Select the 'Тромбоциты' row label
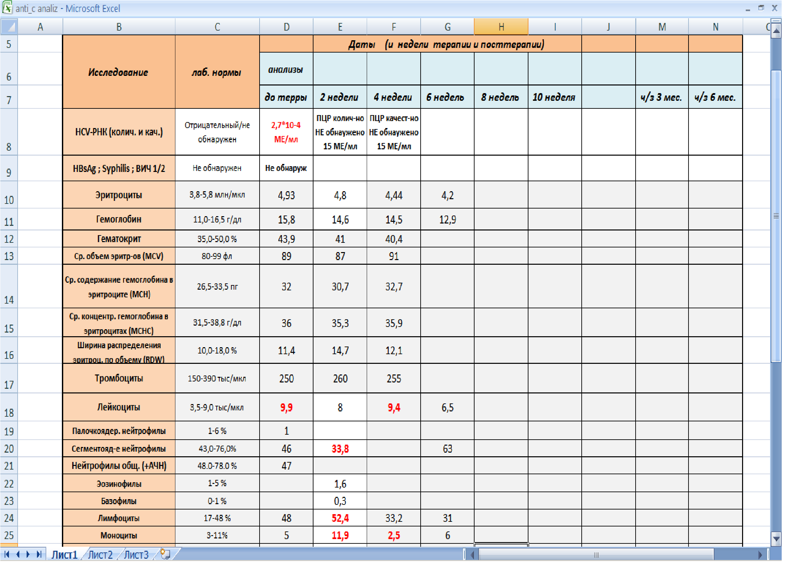The image size is (796, 576). point(119,378)
